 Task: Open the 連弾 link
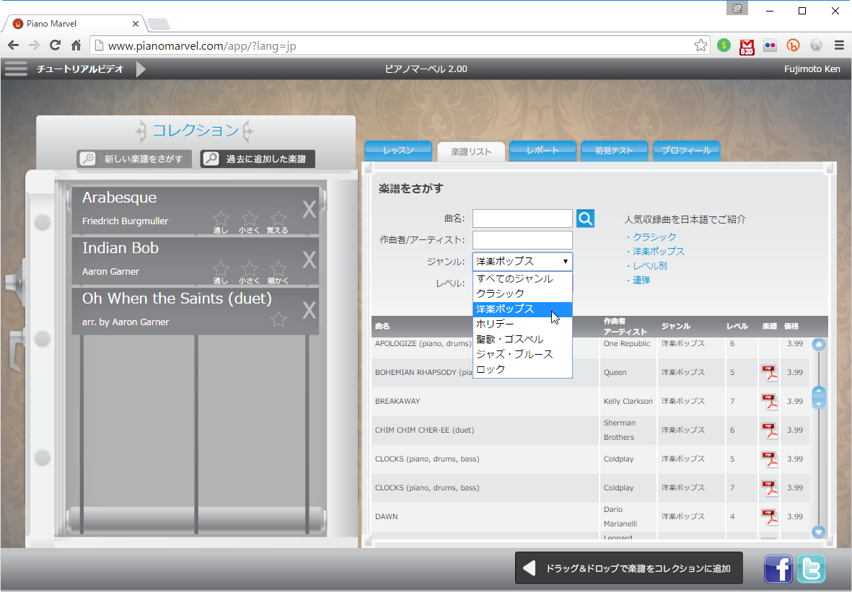(641, 280)
